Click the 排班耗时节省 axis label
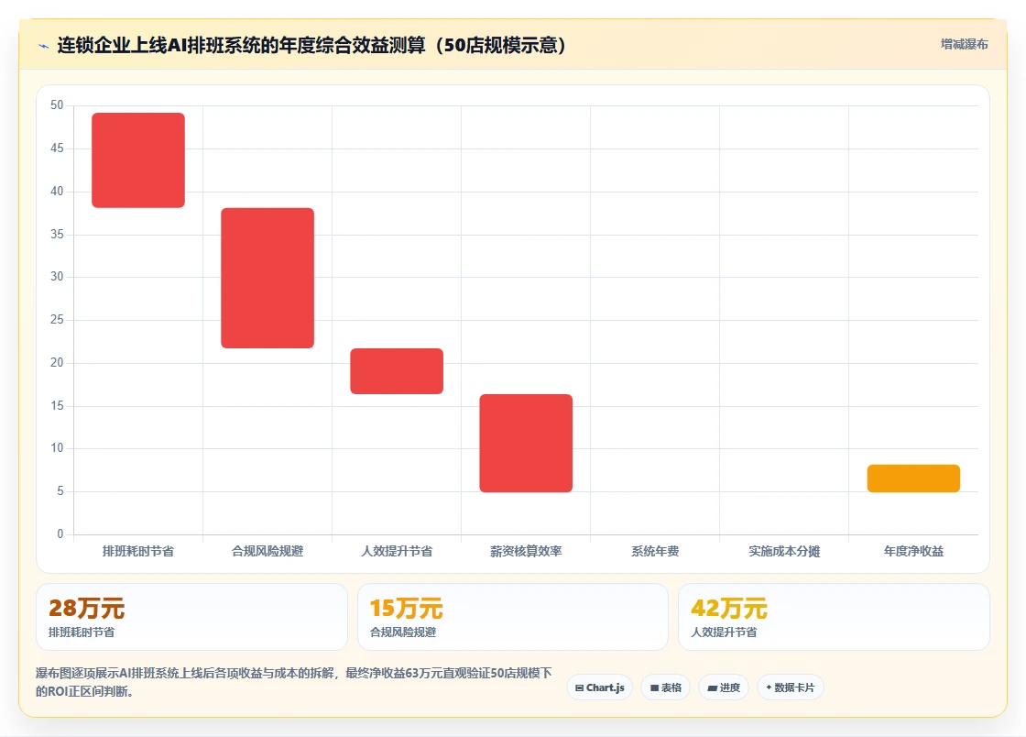 138,551
